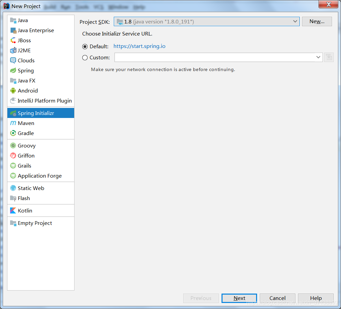The width and height of the screenshot is (341, 309).
Task: Click the Groovy green G icon
Action: click(13, 145)
